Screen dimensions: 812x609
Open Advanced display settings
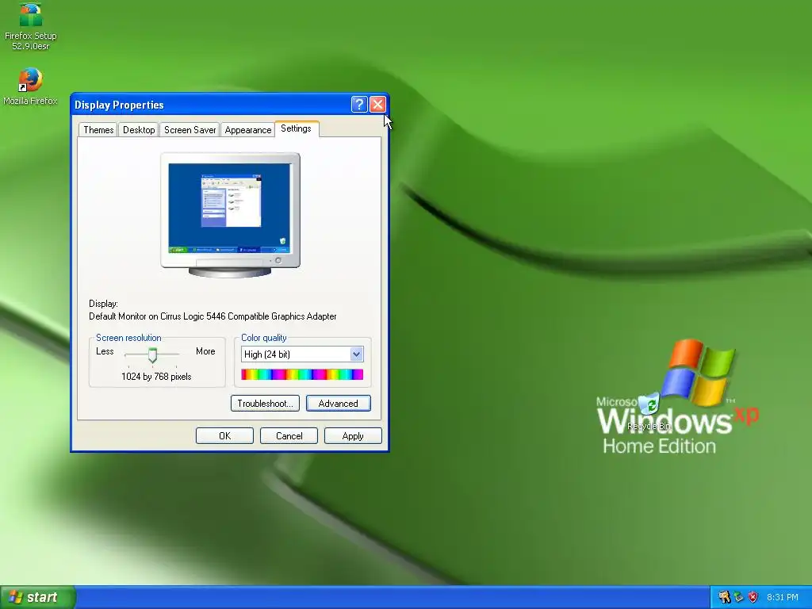coord(338,404)
